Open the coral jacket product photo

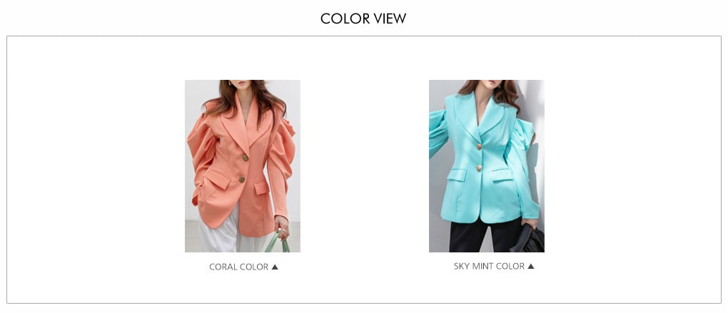click(x=243, y=166)
